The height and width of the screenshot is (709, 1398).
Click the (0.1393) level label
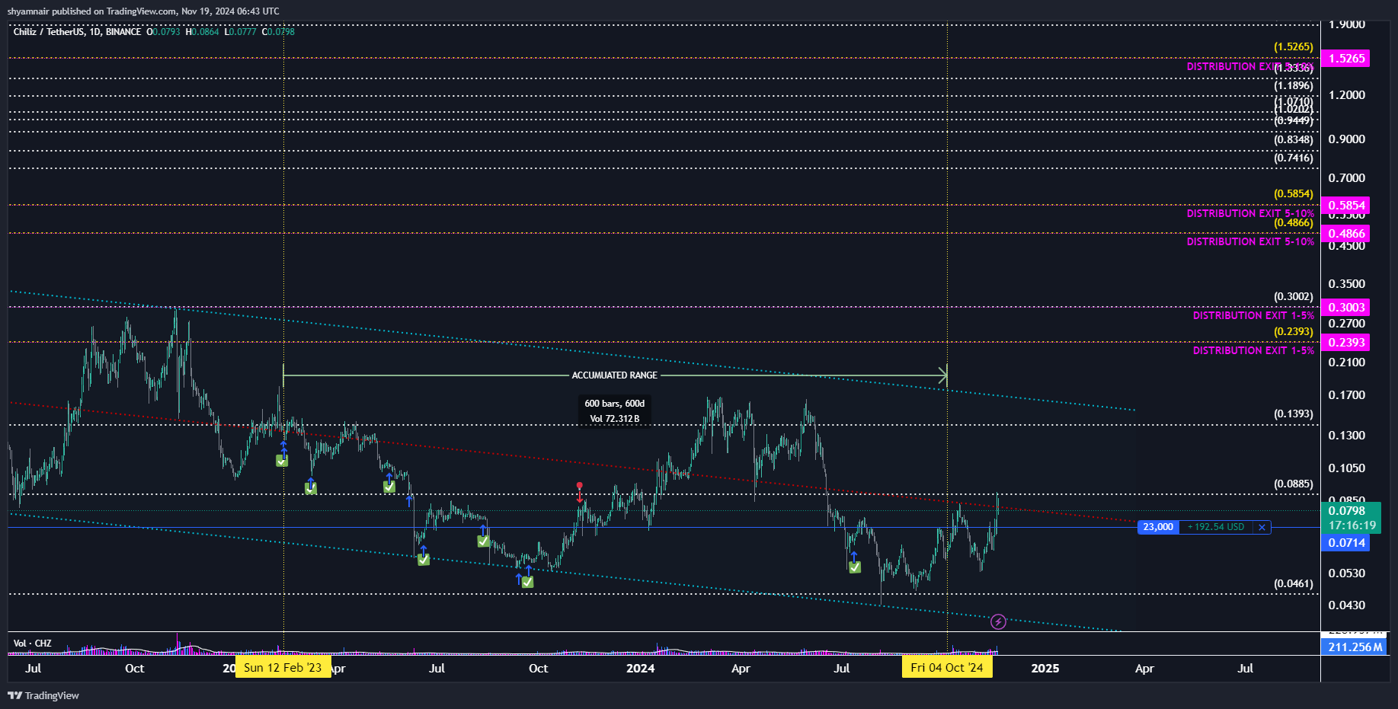1294,414
